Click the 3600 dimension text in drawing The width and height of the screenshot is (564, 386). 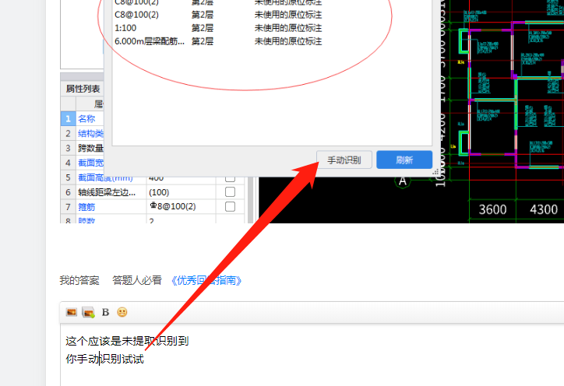[x=492, y=209]
